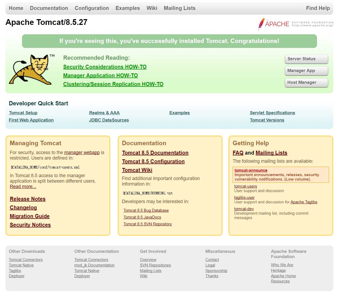Open SVN Repositories link
The width and height of the screenshot is (344, 294).
point(155,265)
